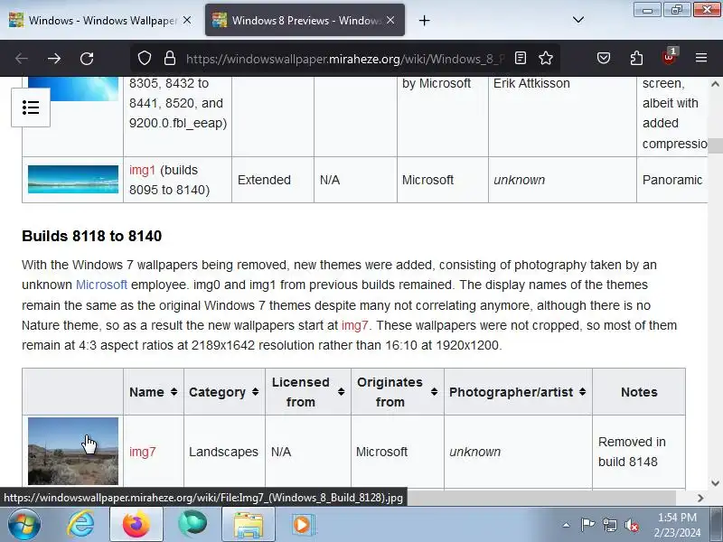This screenshot has height=542, width=723.
Task: Select the 'Panoramic' cell
Action: tap(672, 180)
